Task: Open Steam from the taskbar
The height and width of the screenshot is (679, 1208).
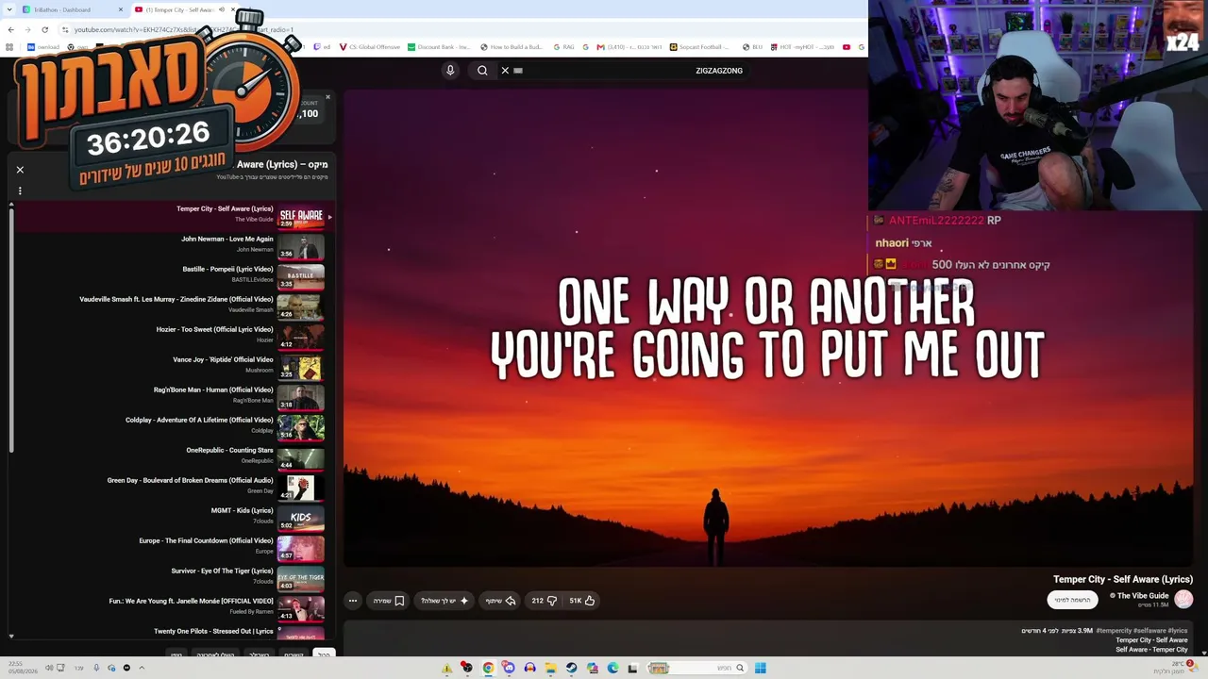Action: 571,668
